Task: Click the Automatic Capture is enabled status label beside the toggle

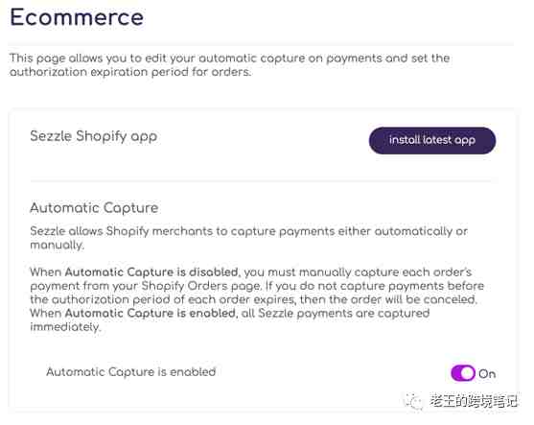Action: tap(131, 372)
